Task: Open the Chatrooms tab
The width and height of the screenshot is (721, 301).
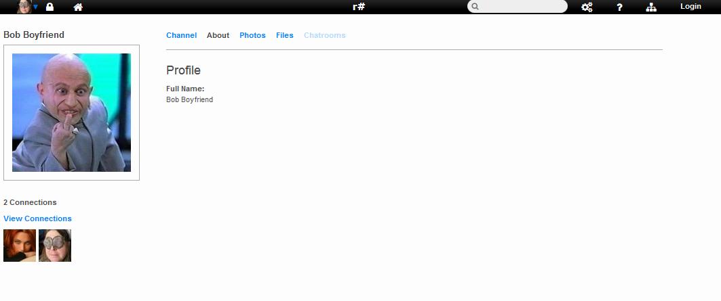Action: (x=325, y=35)
